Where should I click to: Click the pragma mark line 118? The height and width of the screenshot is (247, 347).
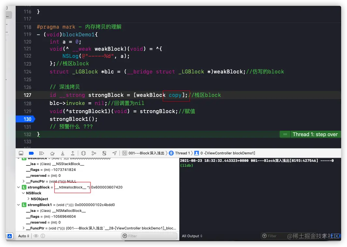click(79, 27)
